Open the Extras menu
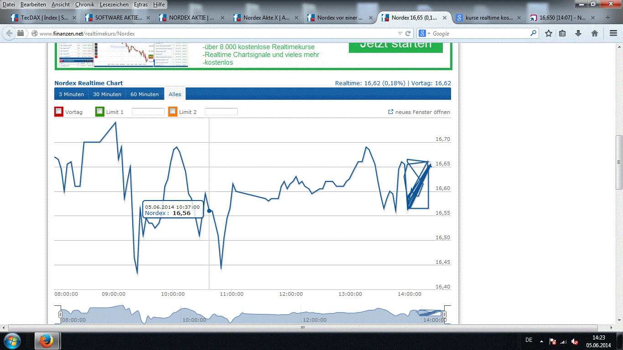The width and height of the screenshot is (623, 350). (141, 4)
